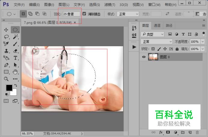Open the layer filter 类型 dropdown
The image size is (208, 137).
pos(152,34)
